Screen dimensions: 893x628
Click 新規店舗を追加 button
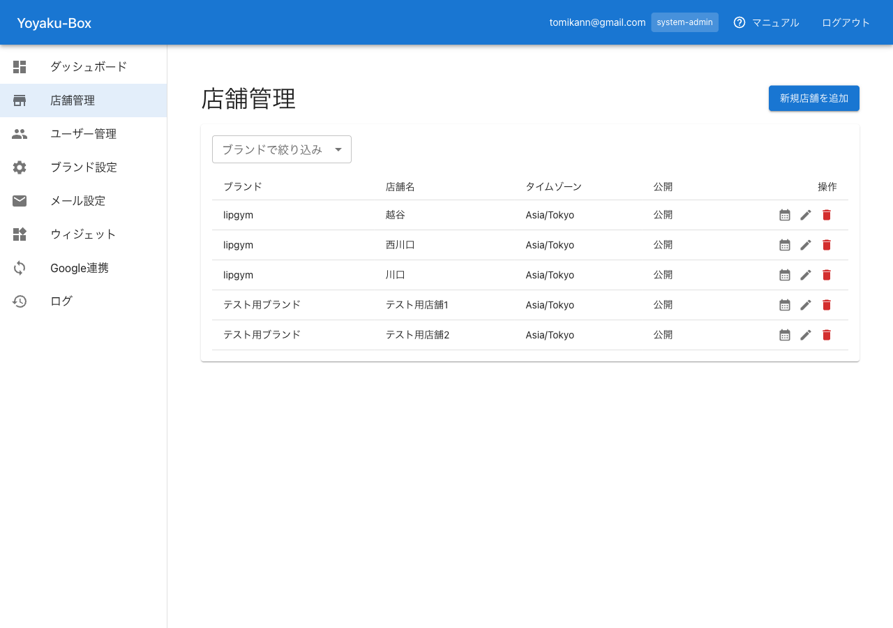tap(813, 98)
